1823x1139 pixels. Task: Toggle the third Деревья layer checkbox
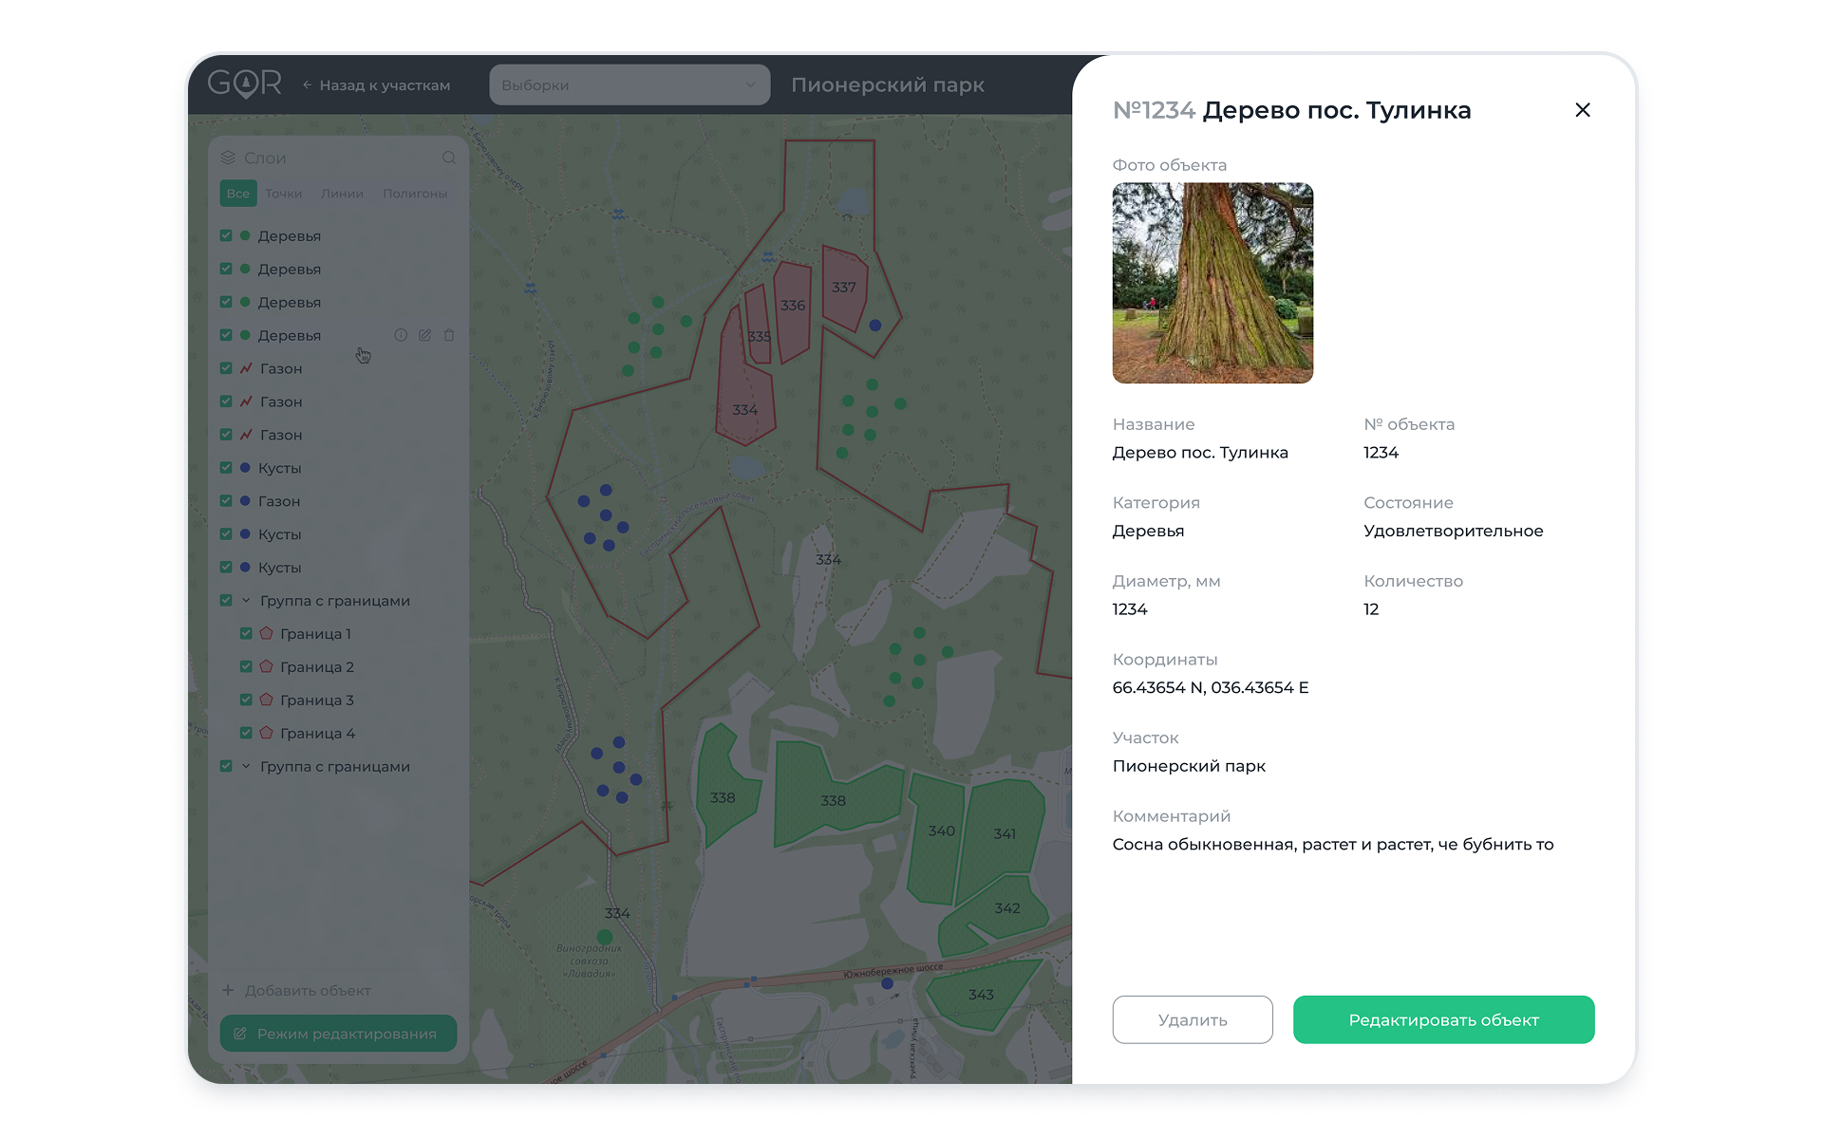click(226, 302)
